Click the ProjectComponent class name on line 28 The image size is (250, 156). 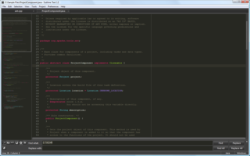pyautogui.click(x=82, y=63)
